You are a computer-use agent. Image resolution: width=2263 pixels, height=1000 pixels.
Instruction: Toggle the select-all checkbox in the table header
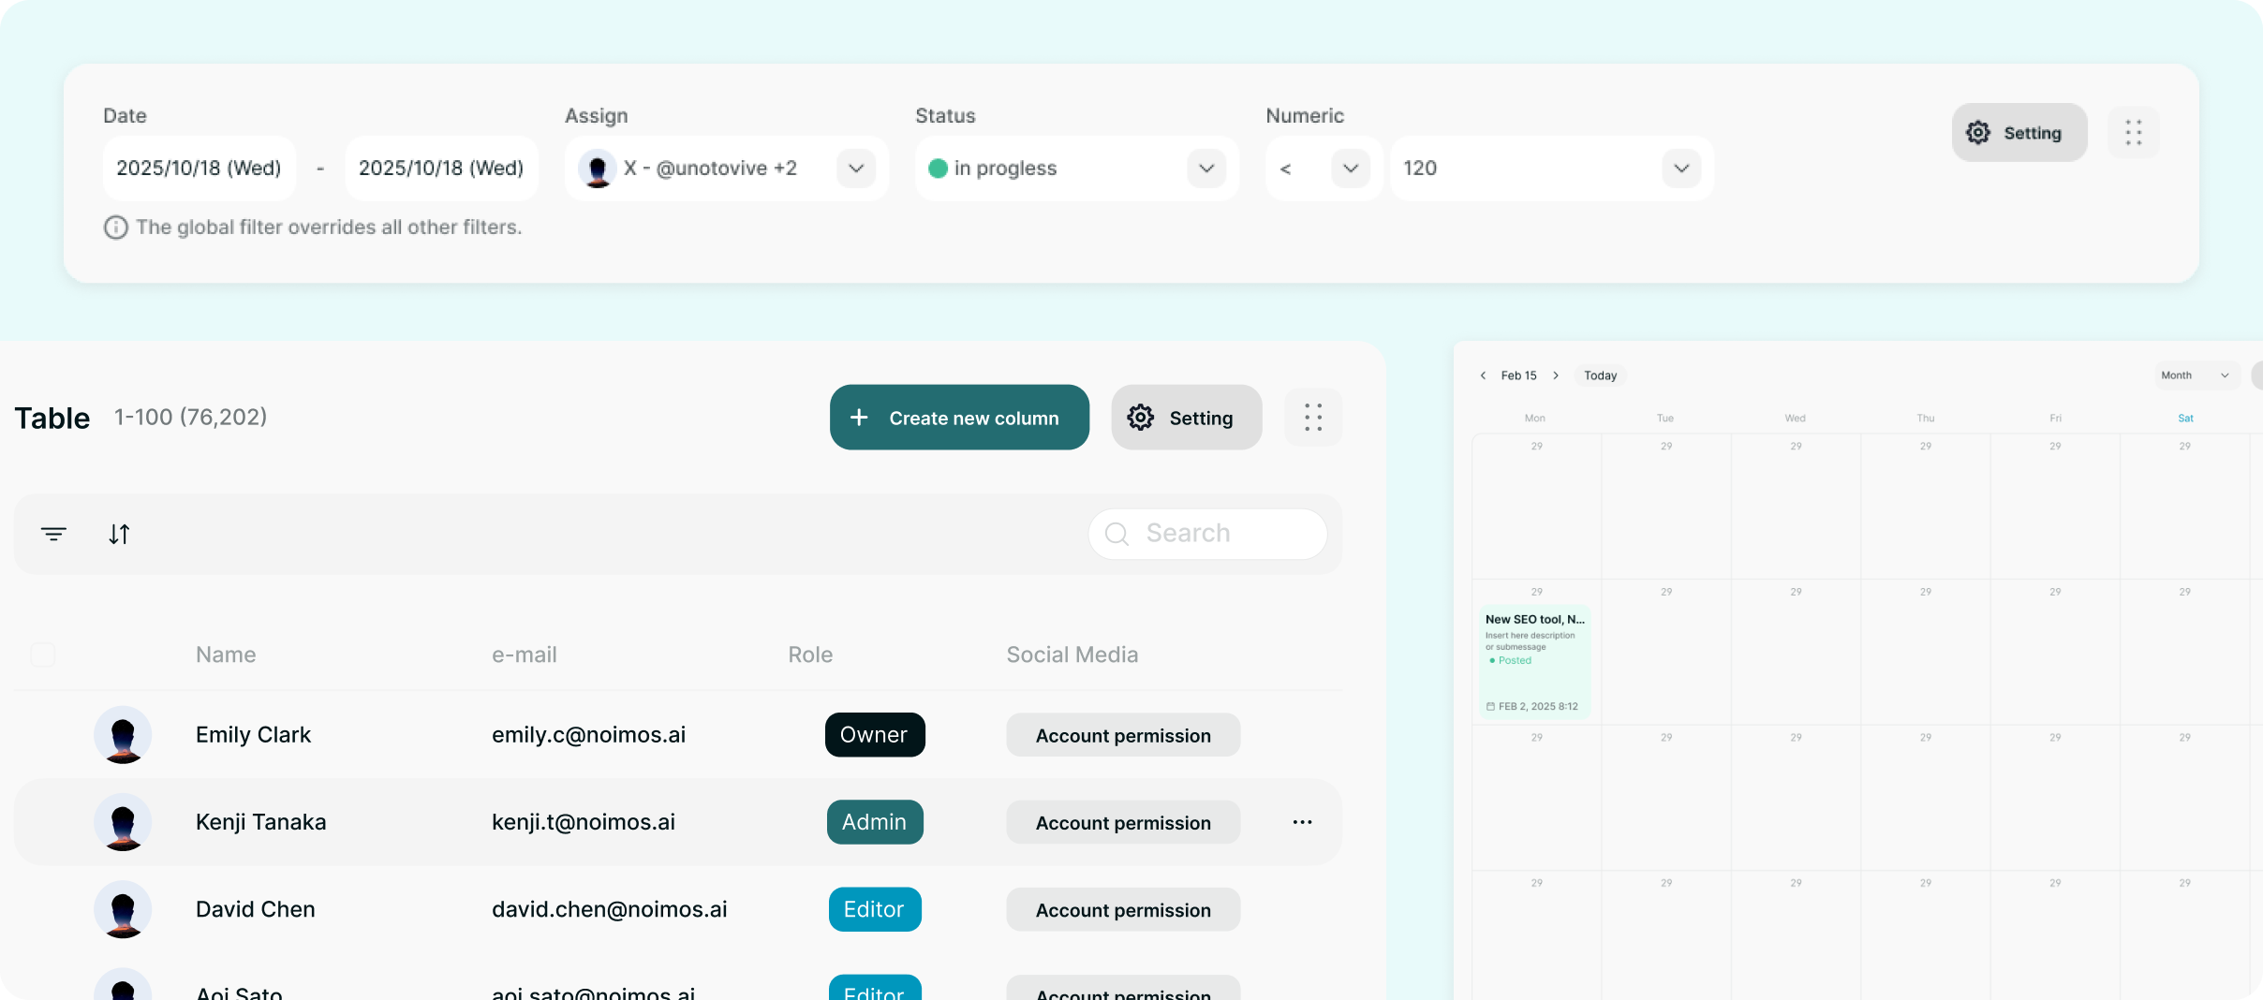(42, 654)
